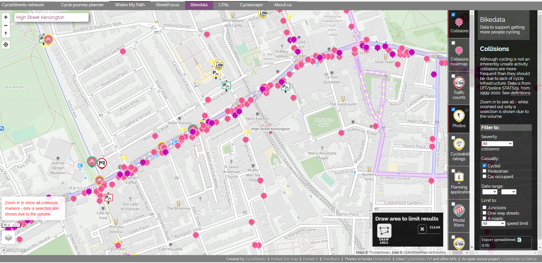The image size is (542, 263).
Task: Open the StreetFocus tab
Action: tap(168, 5)
